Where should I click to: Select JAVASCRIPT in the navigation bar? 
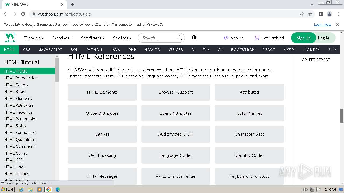pos(51,50)
